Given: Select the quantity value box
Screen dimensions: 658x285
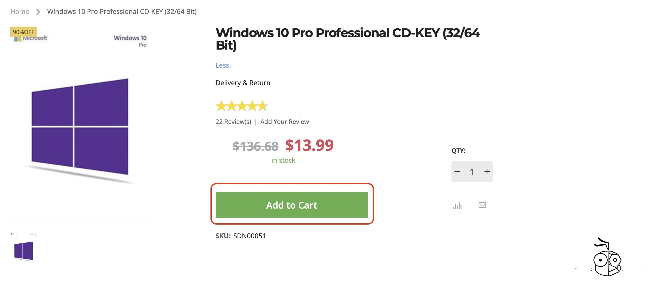Looking at the screenshot, I should (x=472, y=172).
